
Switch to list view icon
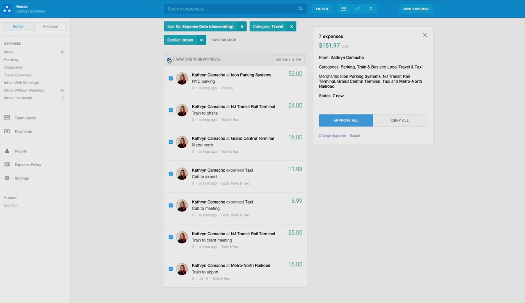[344, 9]
